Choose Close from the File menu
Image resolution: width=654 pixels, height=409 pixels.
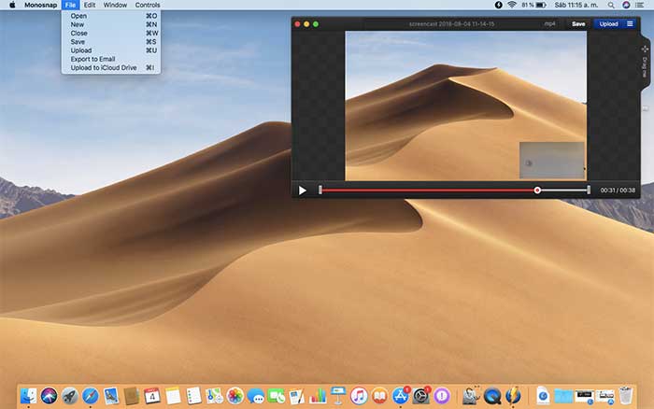click(110, 33)
